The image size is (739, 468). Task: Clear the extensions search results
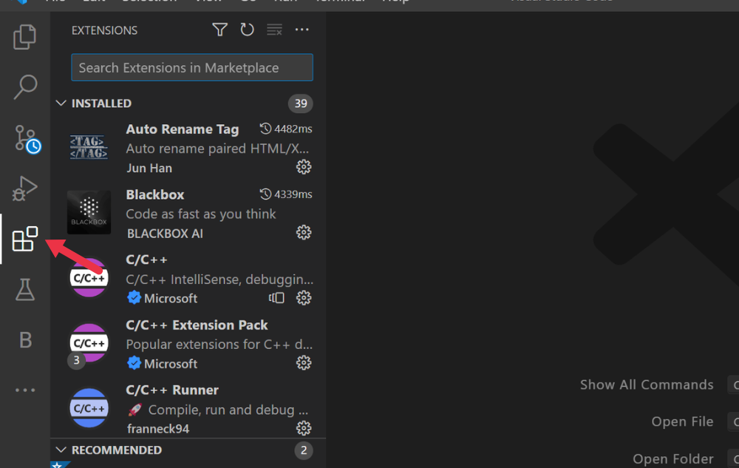(274, 30)
